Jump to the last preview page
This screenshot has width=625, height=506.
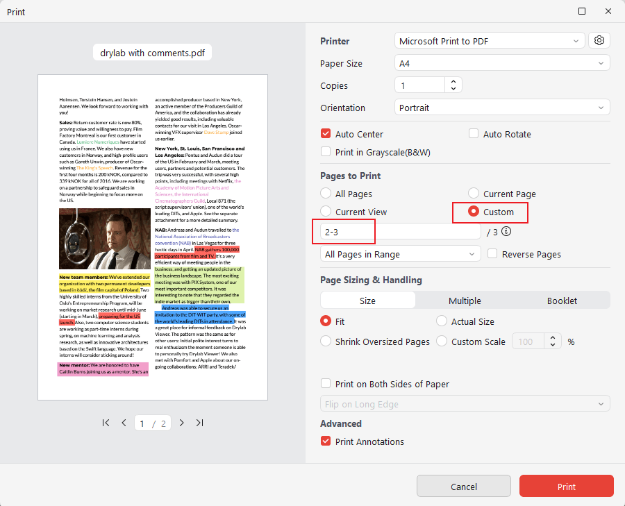click(200, 422)
